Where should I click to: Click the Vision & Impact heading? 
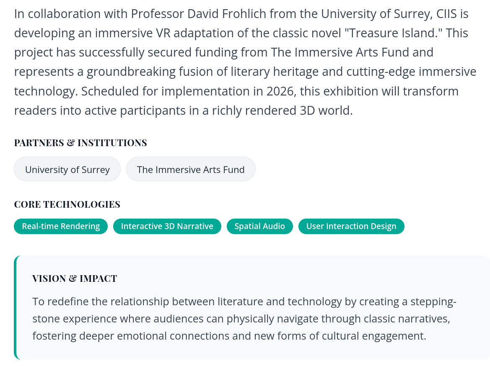(x=75, y=278)
